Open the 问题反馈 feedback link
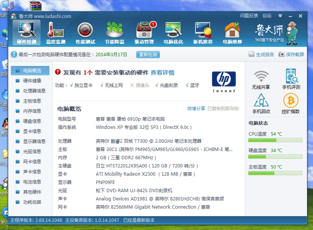 pos(249,16)
